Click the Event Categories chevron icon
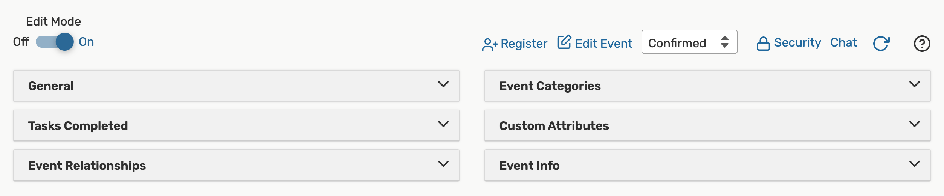 click(x=915, y=84)
